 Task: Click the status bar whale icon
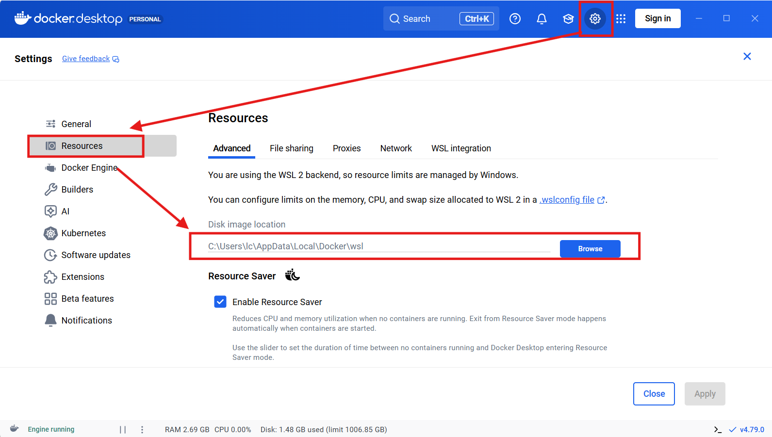[x=15, y=429]
